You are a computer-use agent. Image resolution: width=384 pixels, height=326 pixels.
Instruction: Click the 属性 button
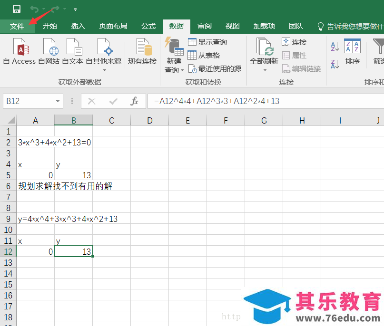tap(294, 55)
